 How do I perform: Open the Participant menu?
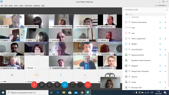(x=29, y=6)
